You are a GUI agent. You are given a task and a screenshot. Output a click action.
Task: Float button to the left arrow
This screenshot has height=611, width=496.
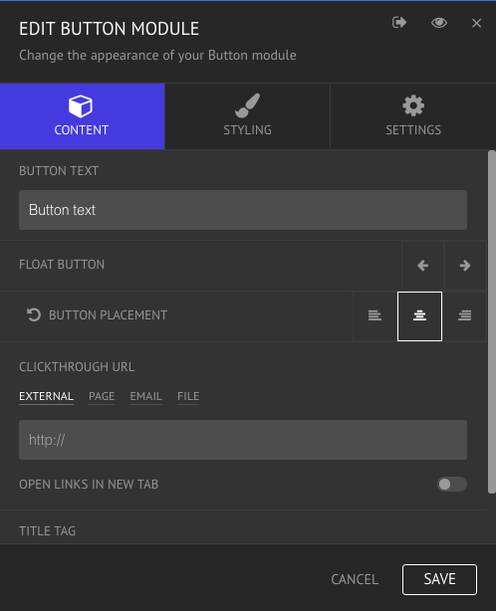(x=422, y=266)
